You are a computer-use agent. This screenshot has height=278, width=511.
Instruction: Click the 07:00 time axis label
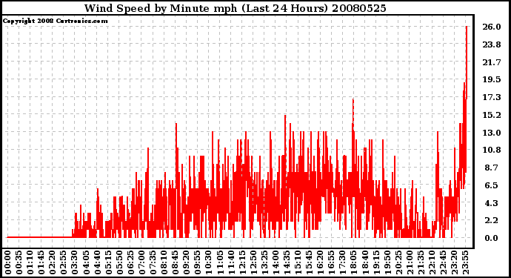click(141, 262)
